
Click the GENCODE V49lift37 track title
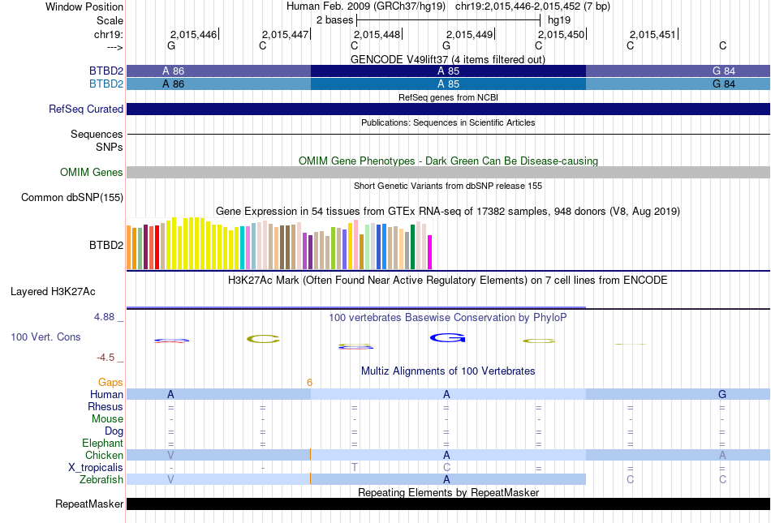448,59
